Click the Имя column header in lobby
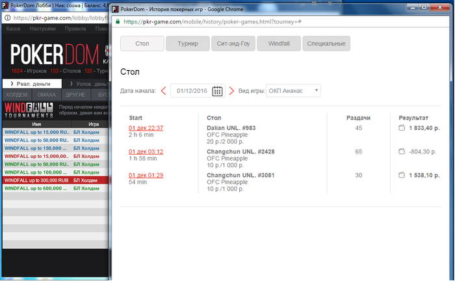The height and width of the screenshot is (282, 455). 36,124
